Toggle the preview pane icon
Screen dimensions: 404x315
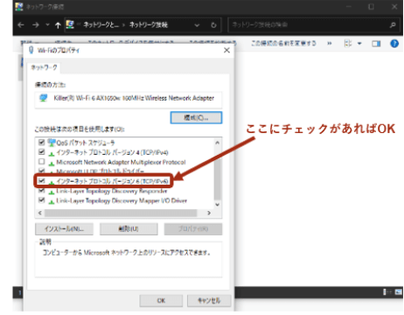[x=376, y=44]
